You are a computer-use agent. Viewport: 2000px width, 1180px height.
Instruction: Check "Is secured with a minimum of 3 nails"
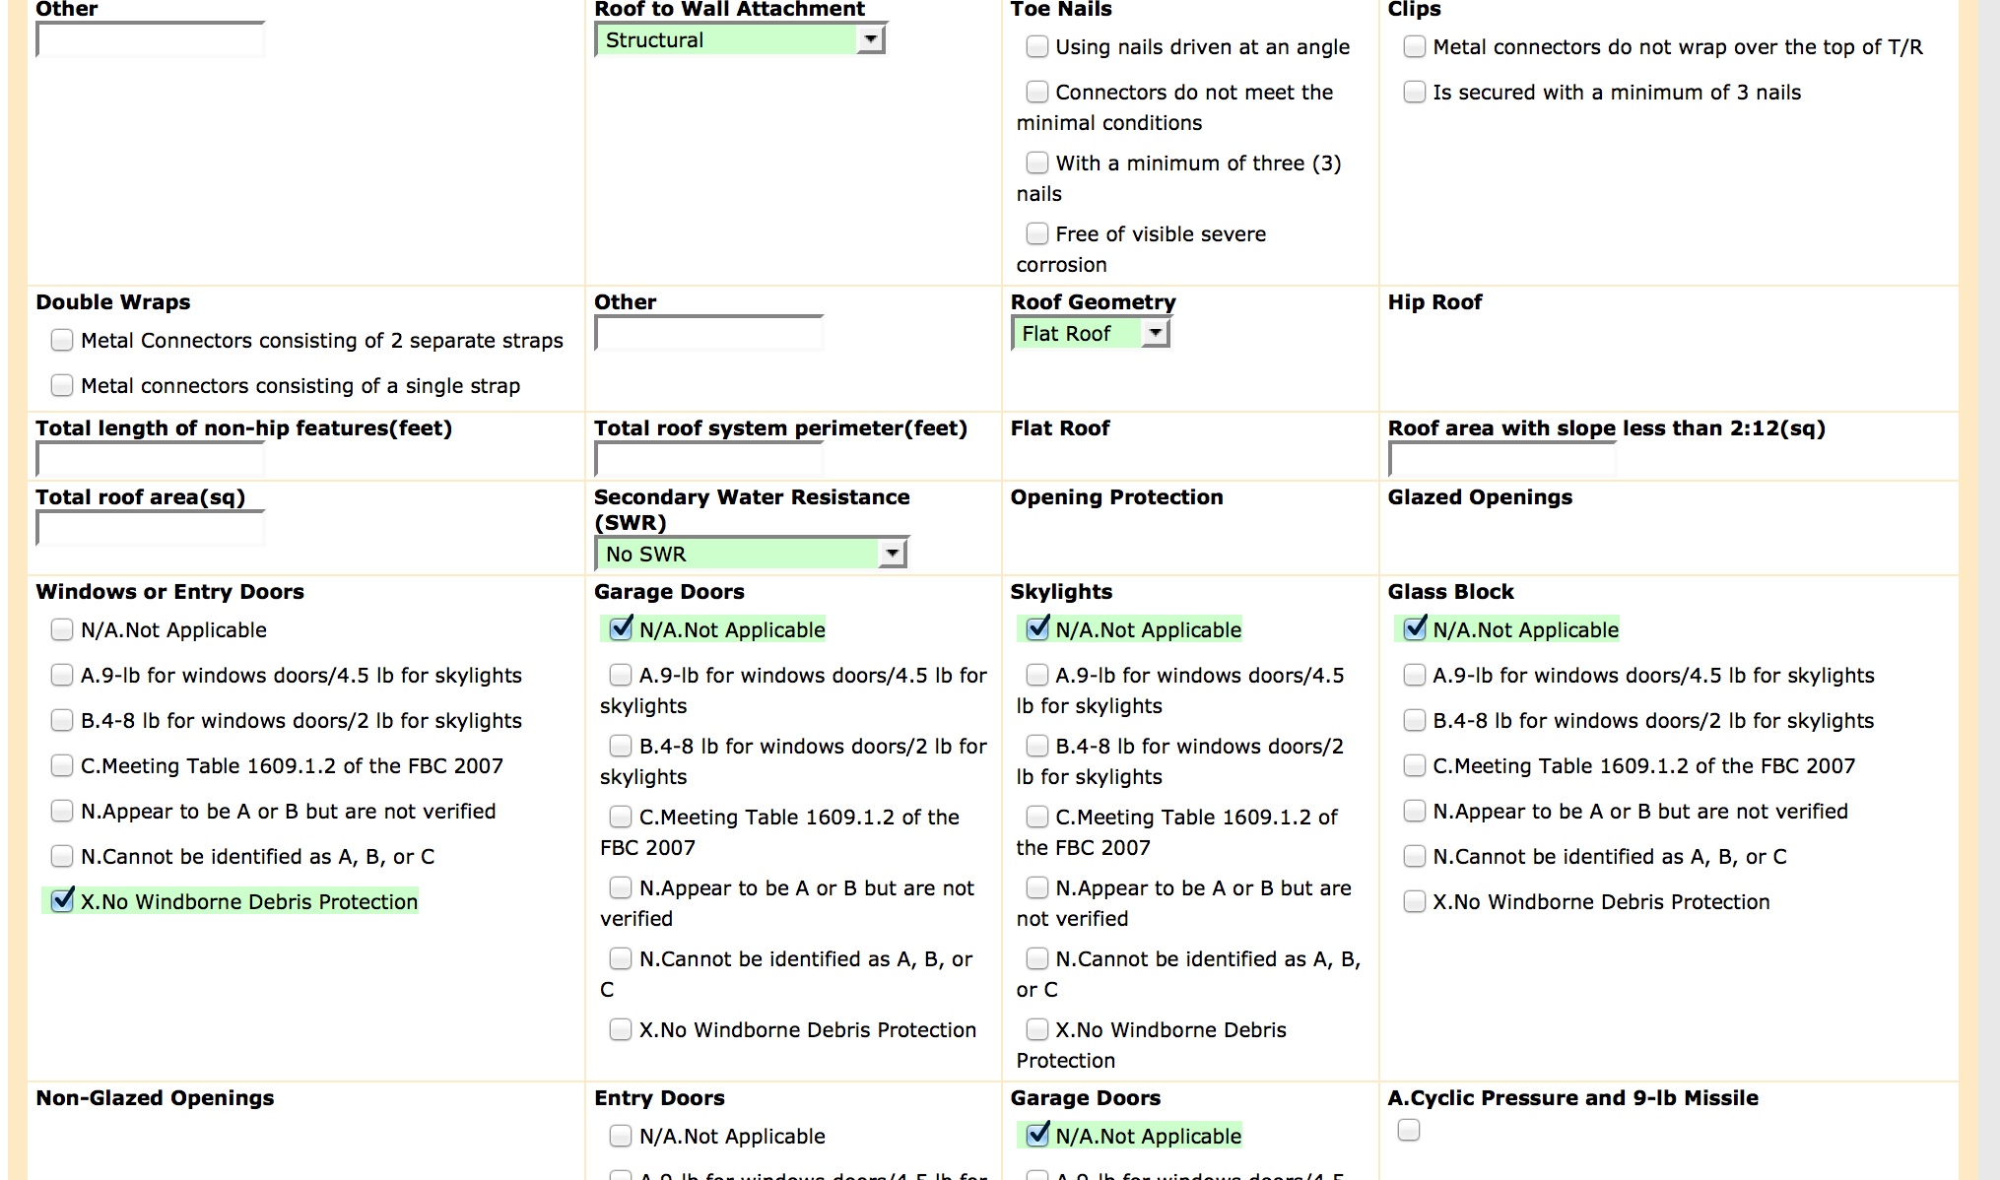(1414, 92)
